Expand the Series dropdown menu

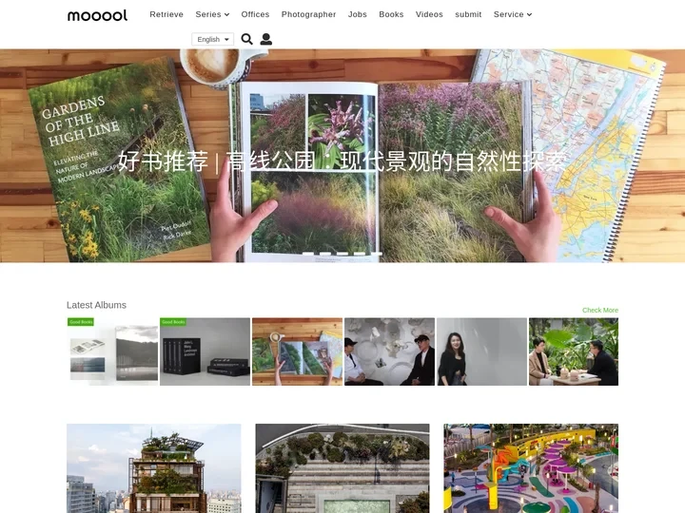(212, 14)
